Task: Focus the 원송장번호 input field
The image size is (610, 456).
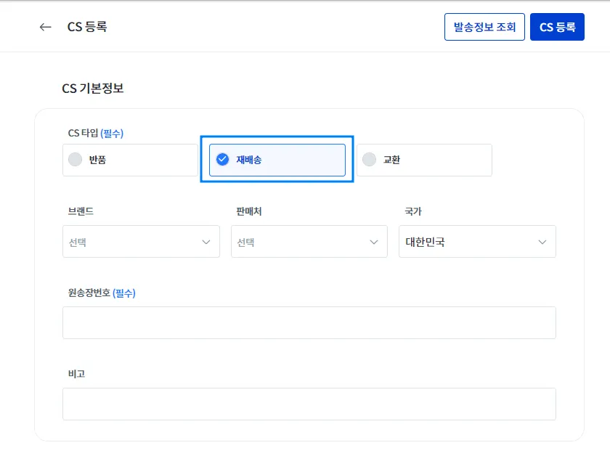Action: coord(309,322)
